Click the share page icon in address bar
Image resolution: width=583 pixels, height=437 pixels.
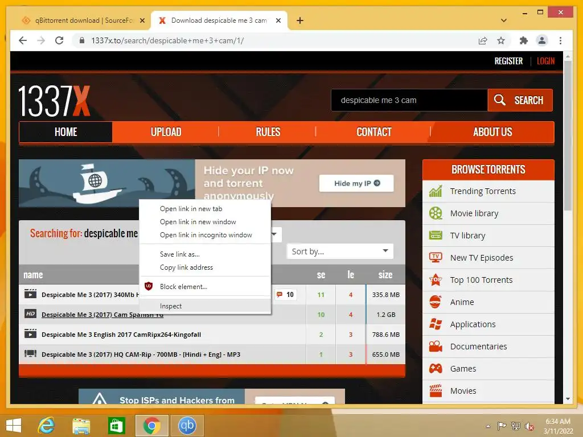[x=483, y=40]
